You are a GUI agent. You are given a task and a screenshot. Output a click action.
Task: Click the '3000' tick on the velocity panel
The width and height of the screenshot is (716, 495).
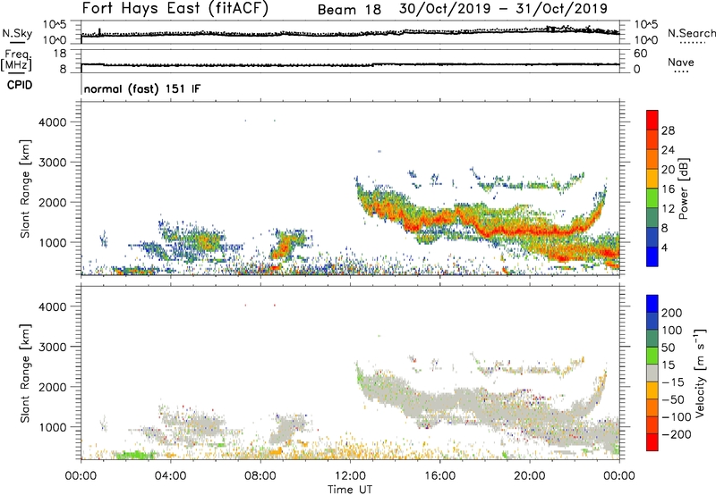[53, 347]
